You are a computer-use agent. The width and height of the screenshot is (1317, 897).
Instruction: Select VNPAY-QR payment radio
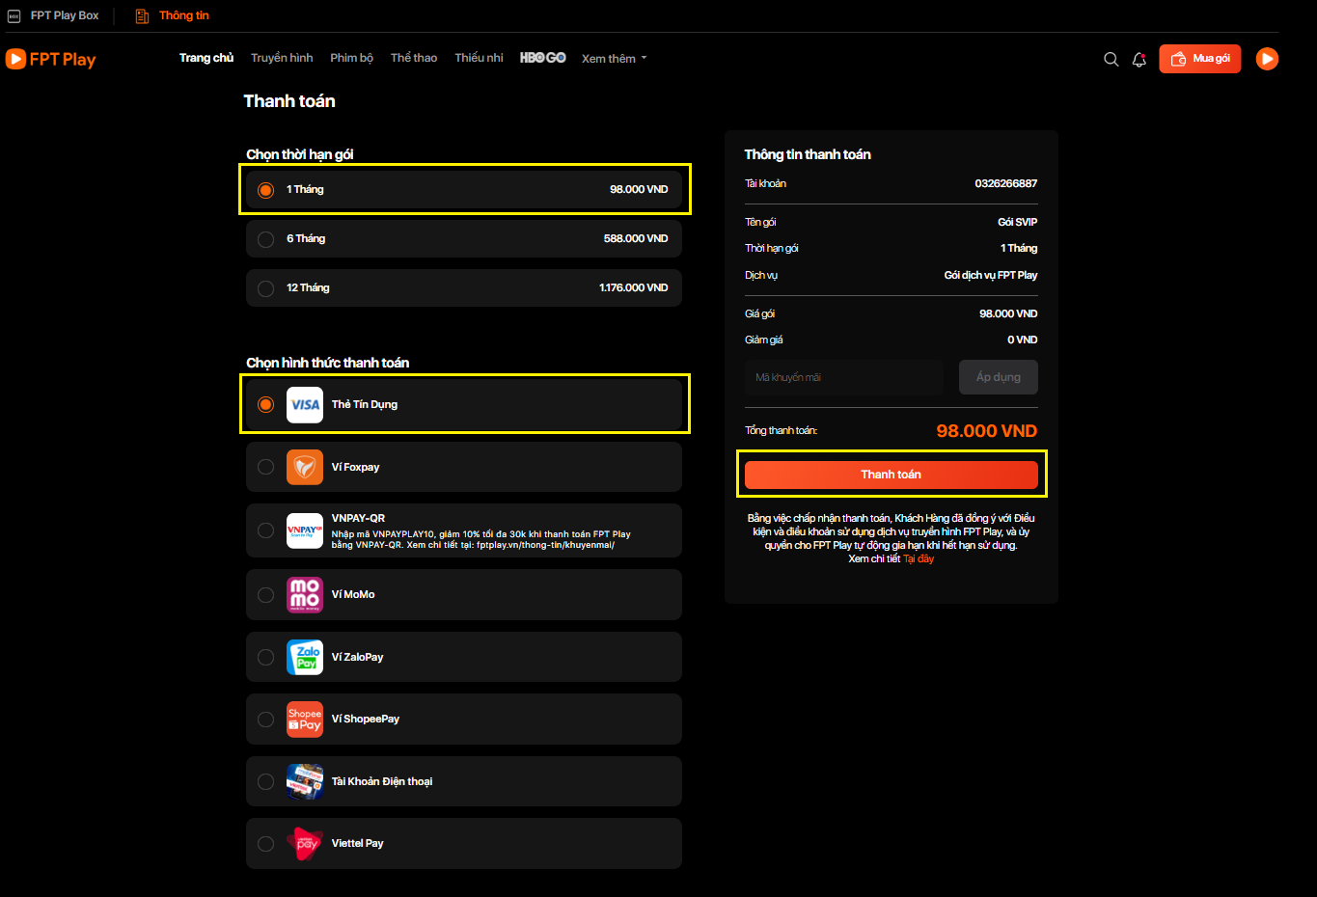click(x=265, y=530)
